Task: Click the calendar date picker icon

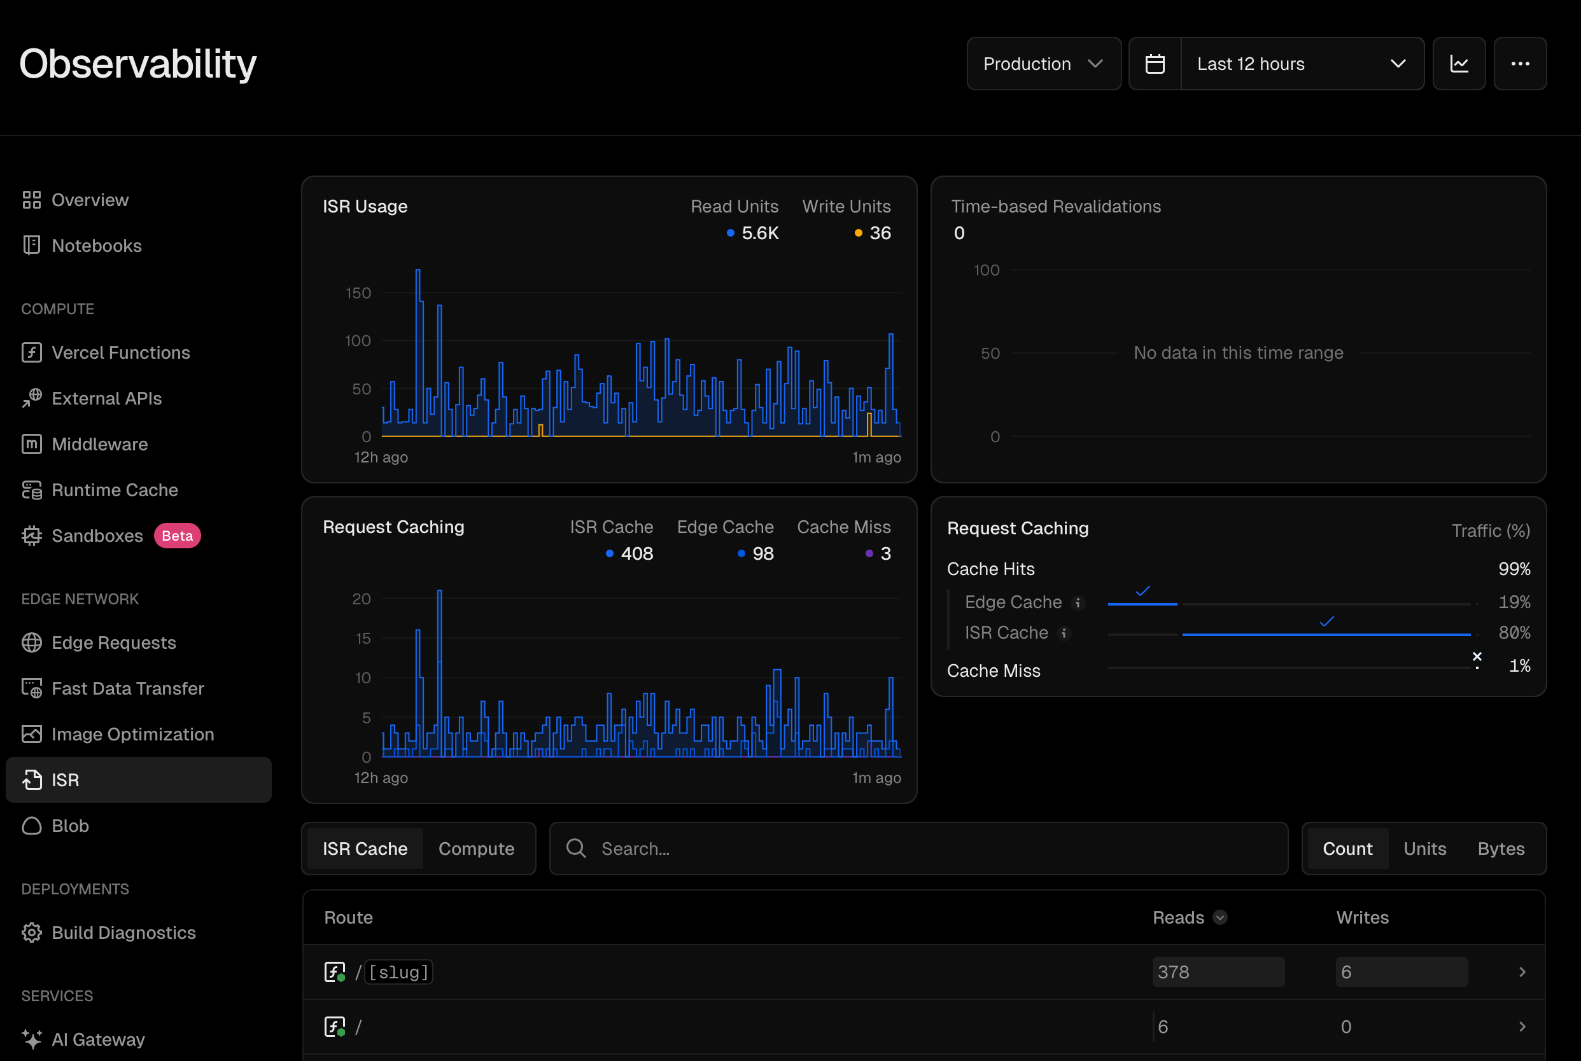Action: (1155, 64)
